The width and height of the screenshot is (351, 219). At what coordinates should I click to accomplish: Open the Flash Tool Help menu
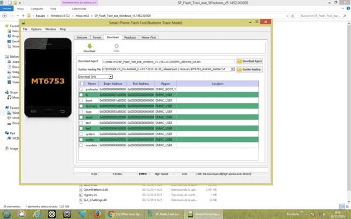coord(63,29)
